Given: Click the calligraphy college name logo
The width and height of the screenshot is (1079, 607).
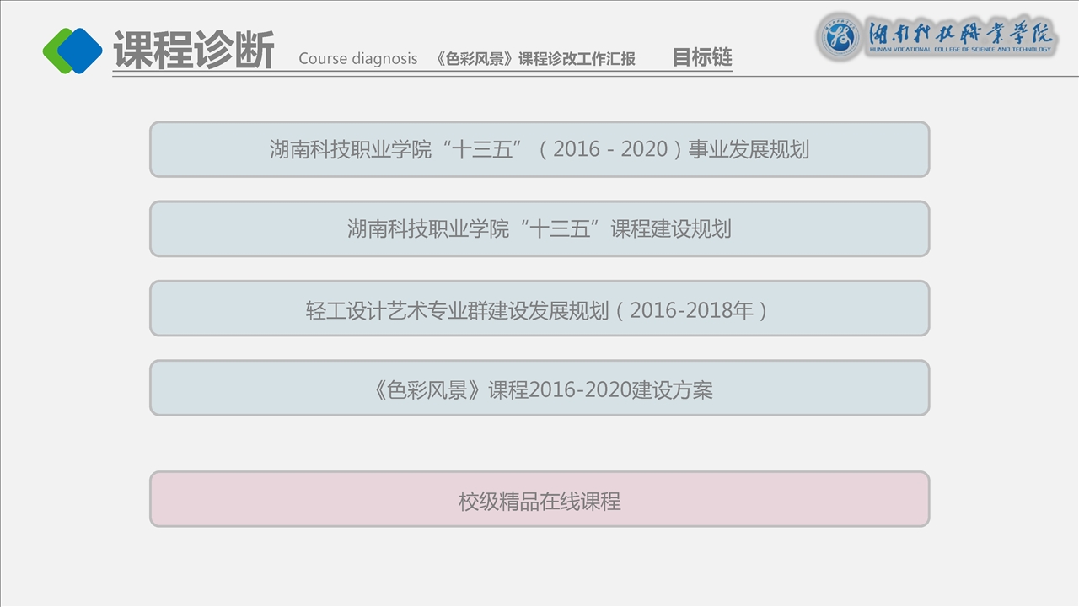Looking at the screenshot, I should (x=961, y=30).
